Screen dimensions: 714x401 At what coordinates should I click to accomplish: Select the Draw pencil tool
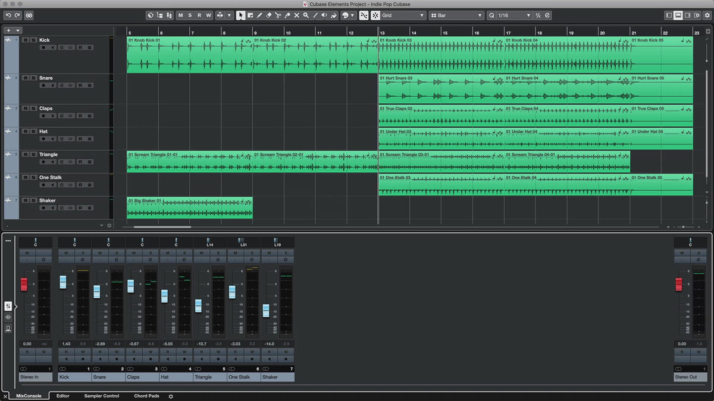point(259,15)
